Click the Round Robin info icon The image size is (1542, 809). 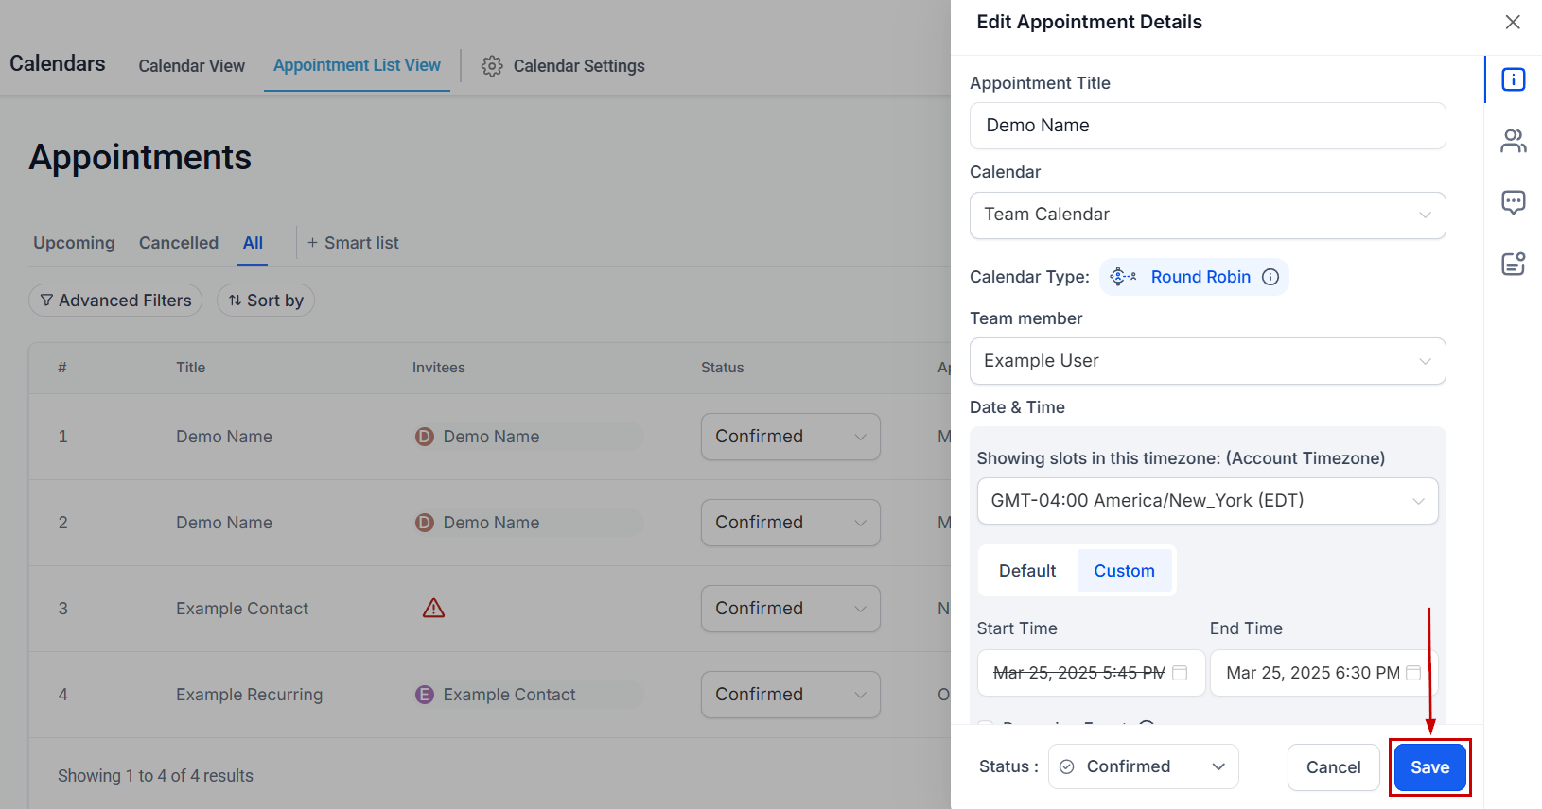click(x=1270, y=277)
